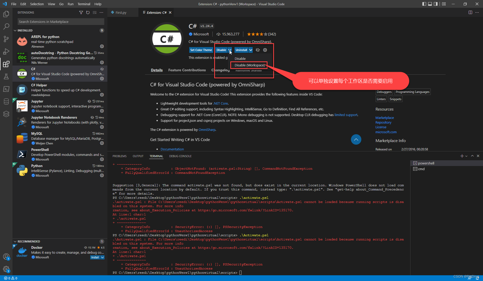This screenshot has height=281, width=483.
Task: Open the Accounts icon in activity bar
Action: (6, 257)
